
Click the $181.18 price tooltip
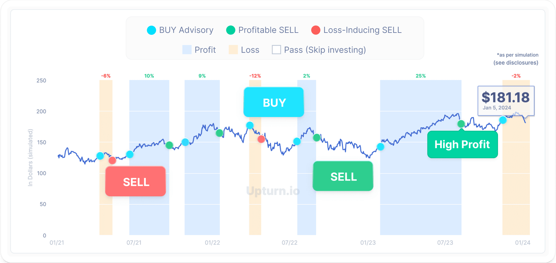tap(506, 100)
